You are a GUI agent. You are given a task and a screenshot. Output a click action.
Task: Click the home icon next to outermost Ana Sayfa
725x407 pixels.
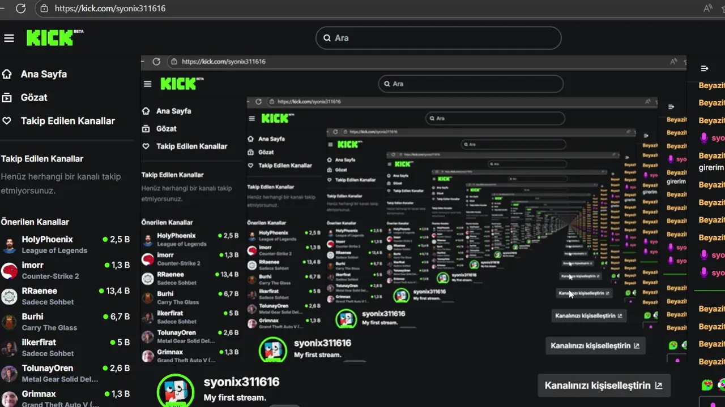(x=7, y=74)
